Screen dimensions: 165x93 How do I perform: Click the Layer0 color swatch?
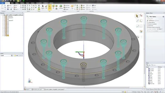tap(12, 55)
